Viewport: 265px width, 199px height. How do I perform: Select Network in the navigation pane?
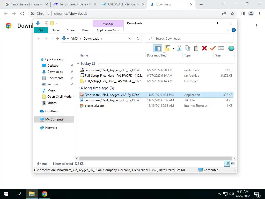[x=51, y=128]
